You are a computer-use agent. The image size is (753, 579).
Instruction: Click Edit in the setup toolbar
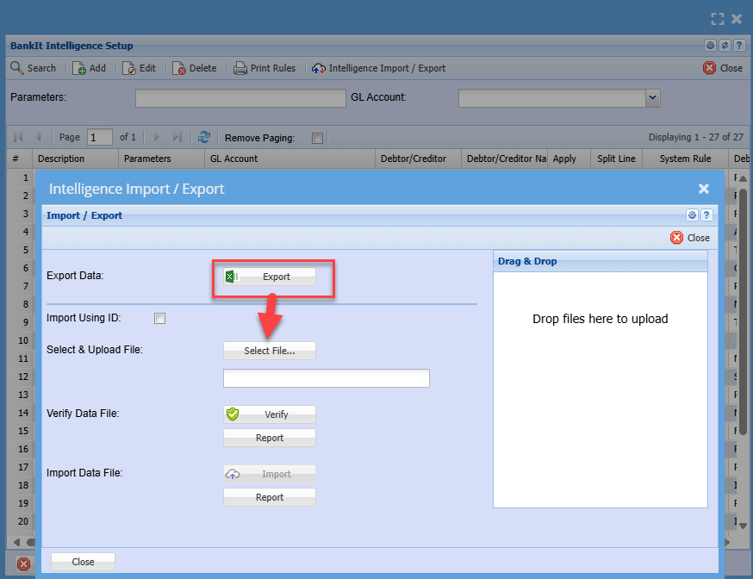tap(140, 68)
